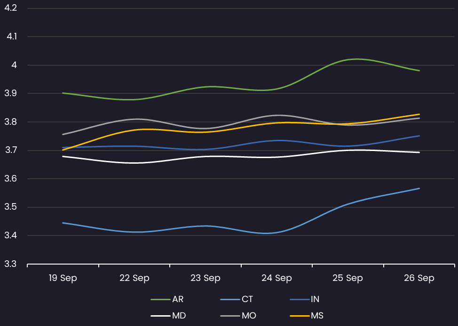Click the 25 Sep date label
The height and width of the screenshot is (326, 458).
[347, 278]
